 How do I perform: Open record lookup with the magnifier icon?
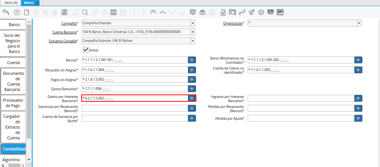[85, 12]
